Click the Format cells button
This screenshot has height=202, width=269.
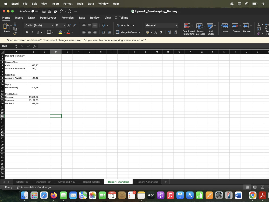click(x=247, y=28)
